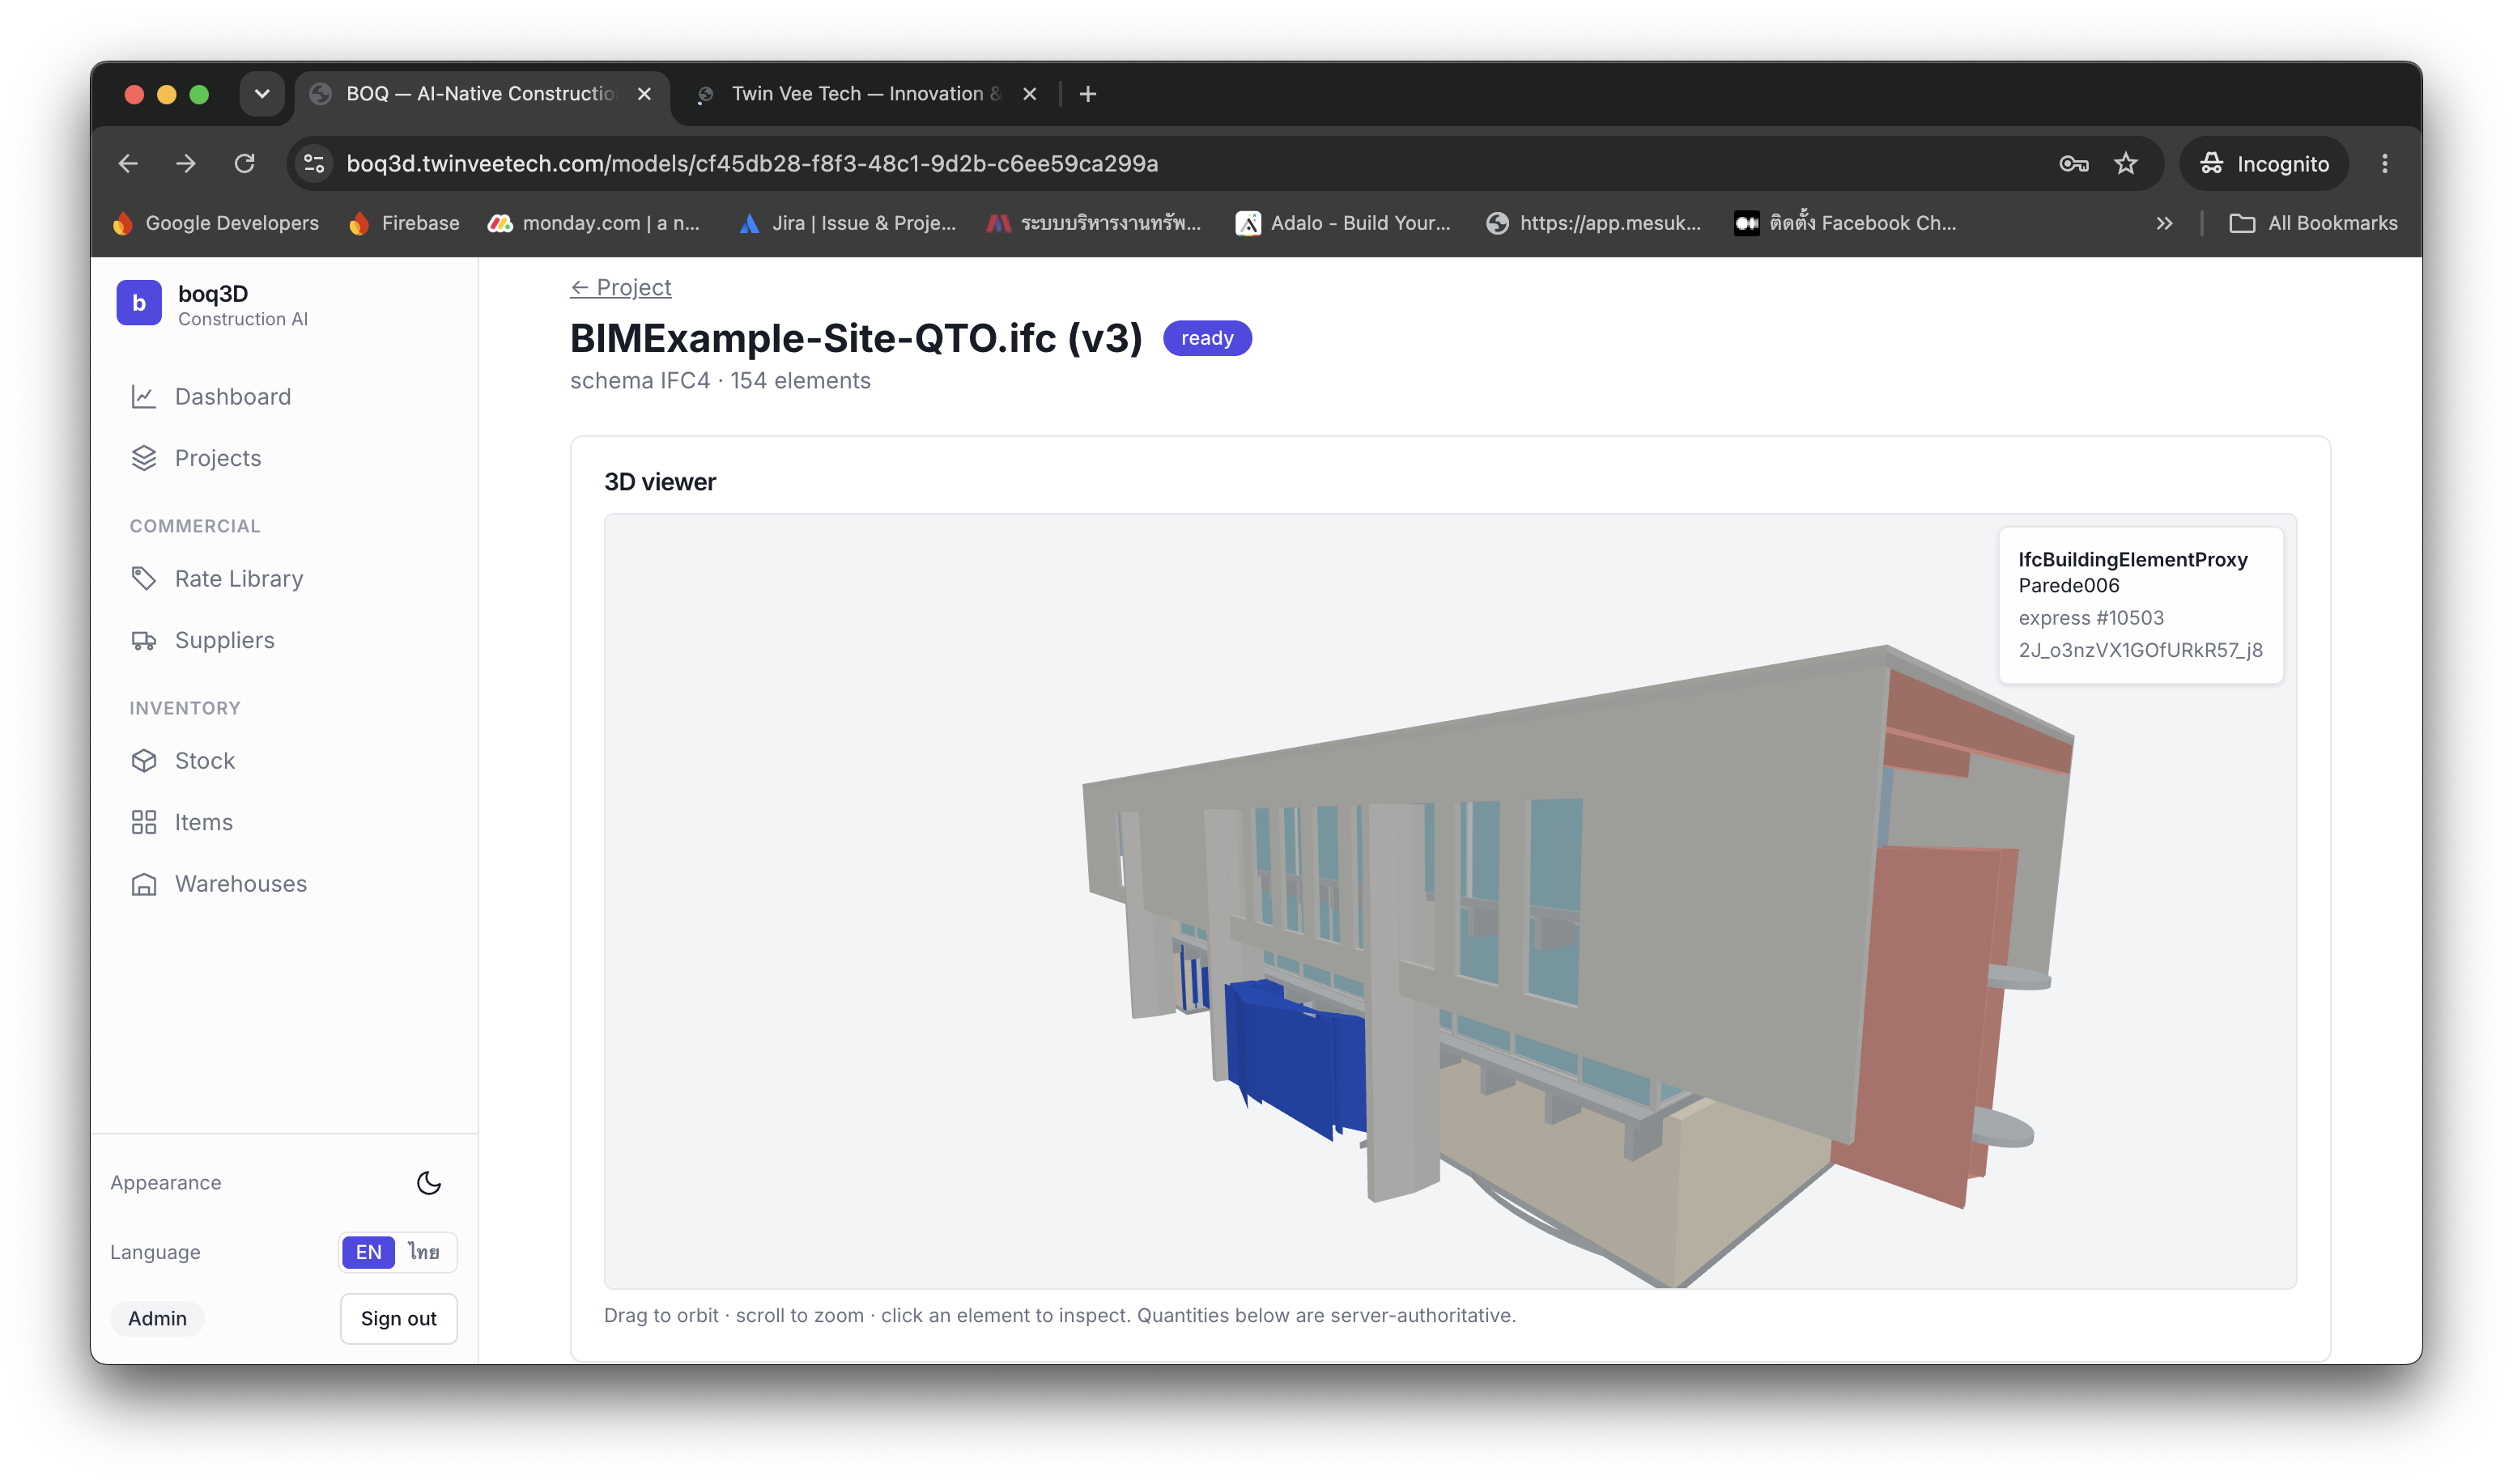
Task: Click the express #10503 text
Action: [2091, 618]
